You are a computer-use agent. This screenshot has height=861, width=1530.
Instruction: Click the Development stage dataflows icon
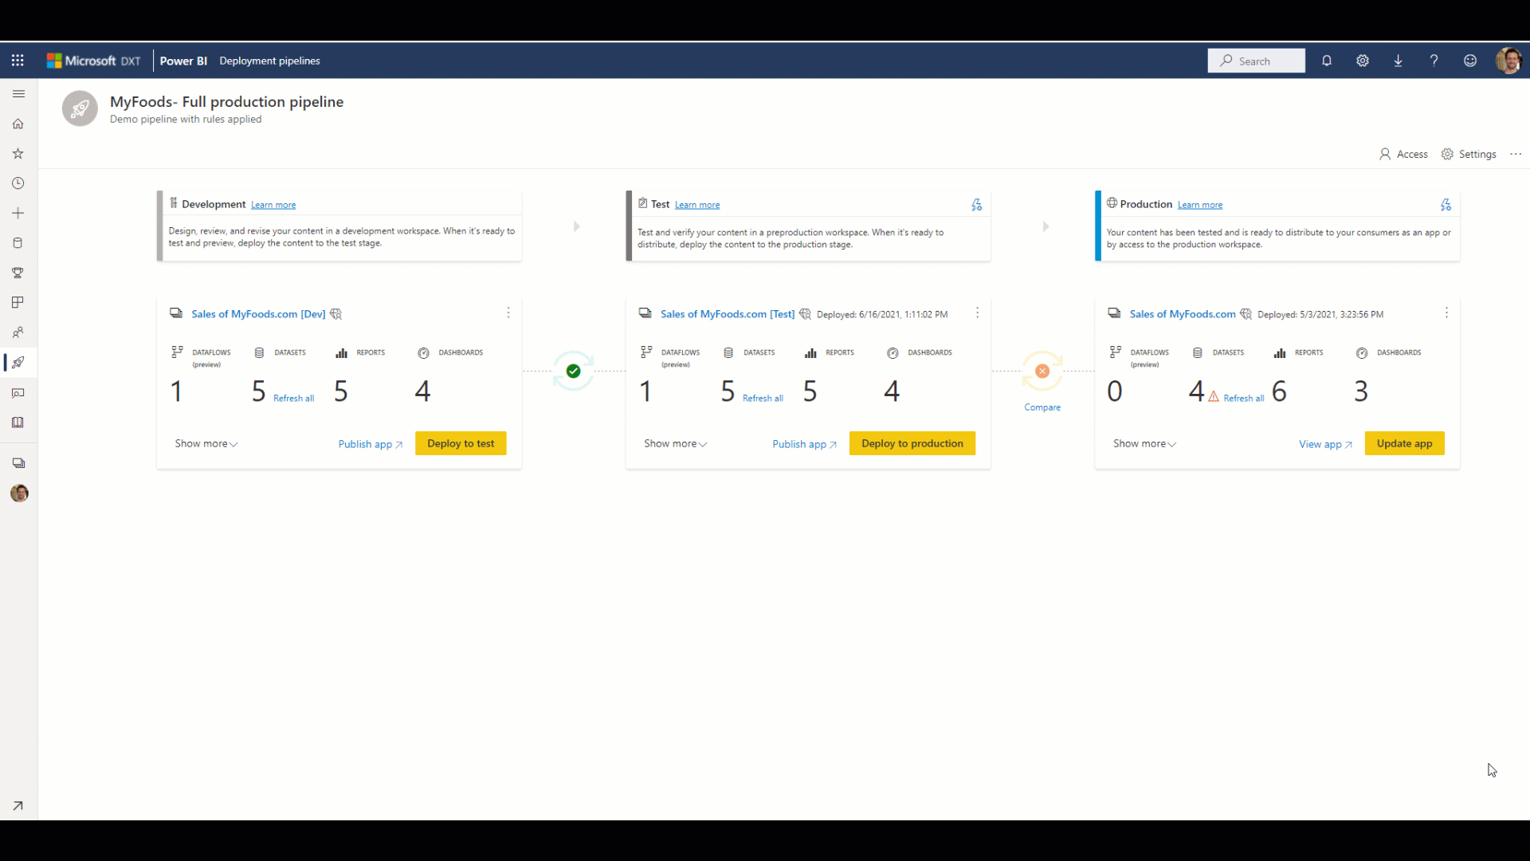click(177, 352)
